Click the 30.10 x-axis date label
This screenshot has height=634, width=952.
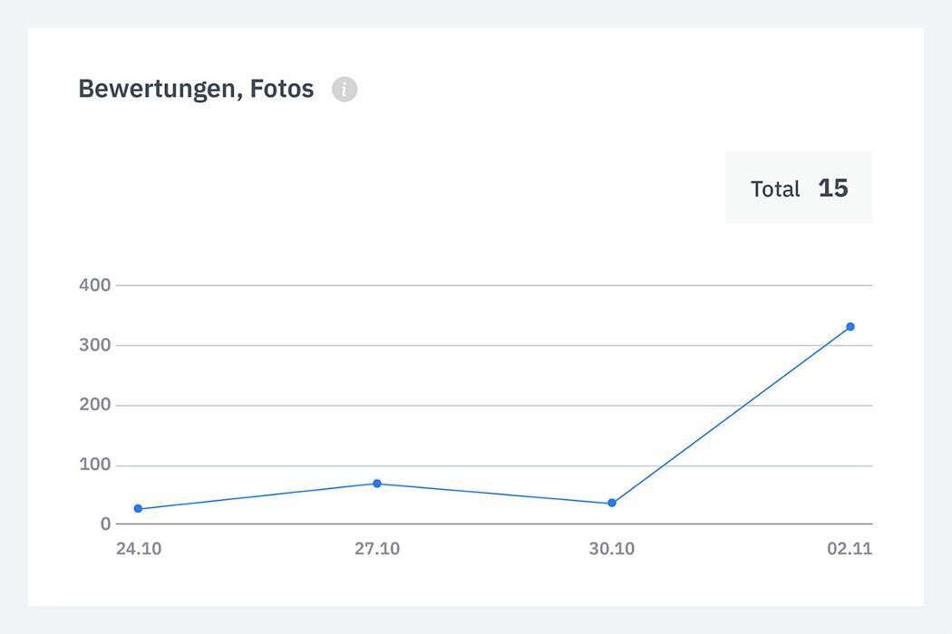tap(612, 549)
